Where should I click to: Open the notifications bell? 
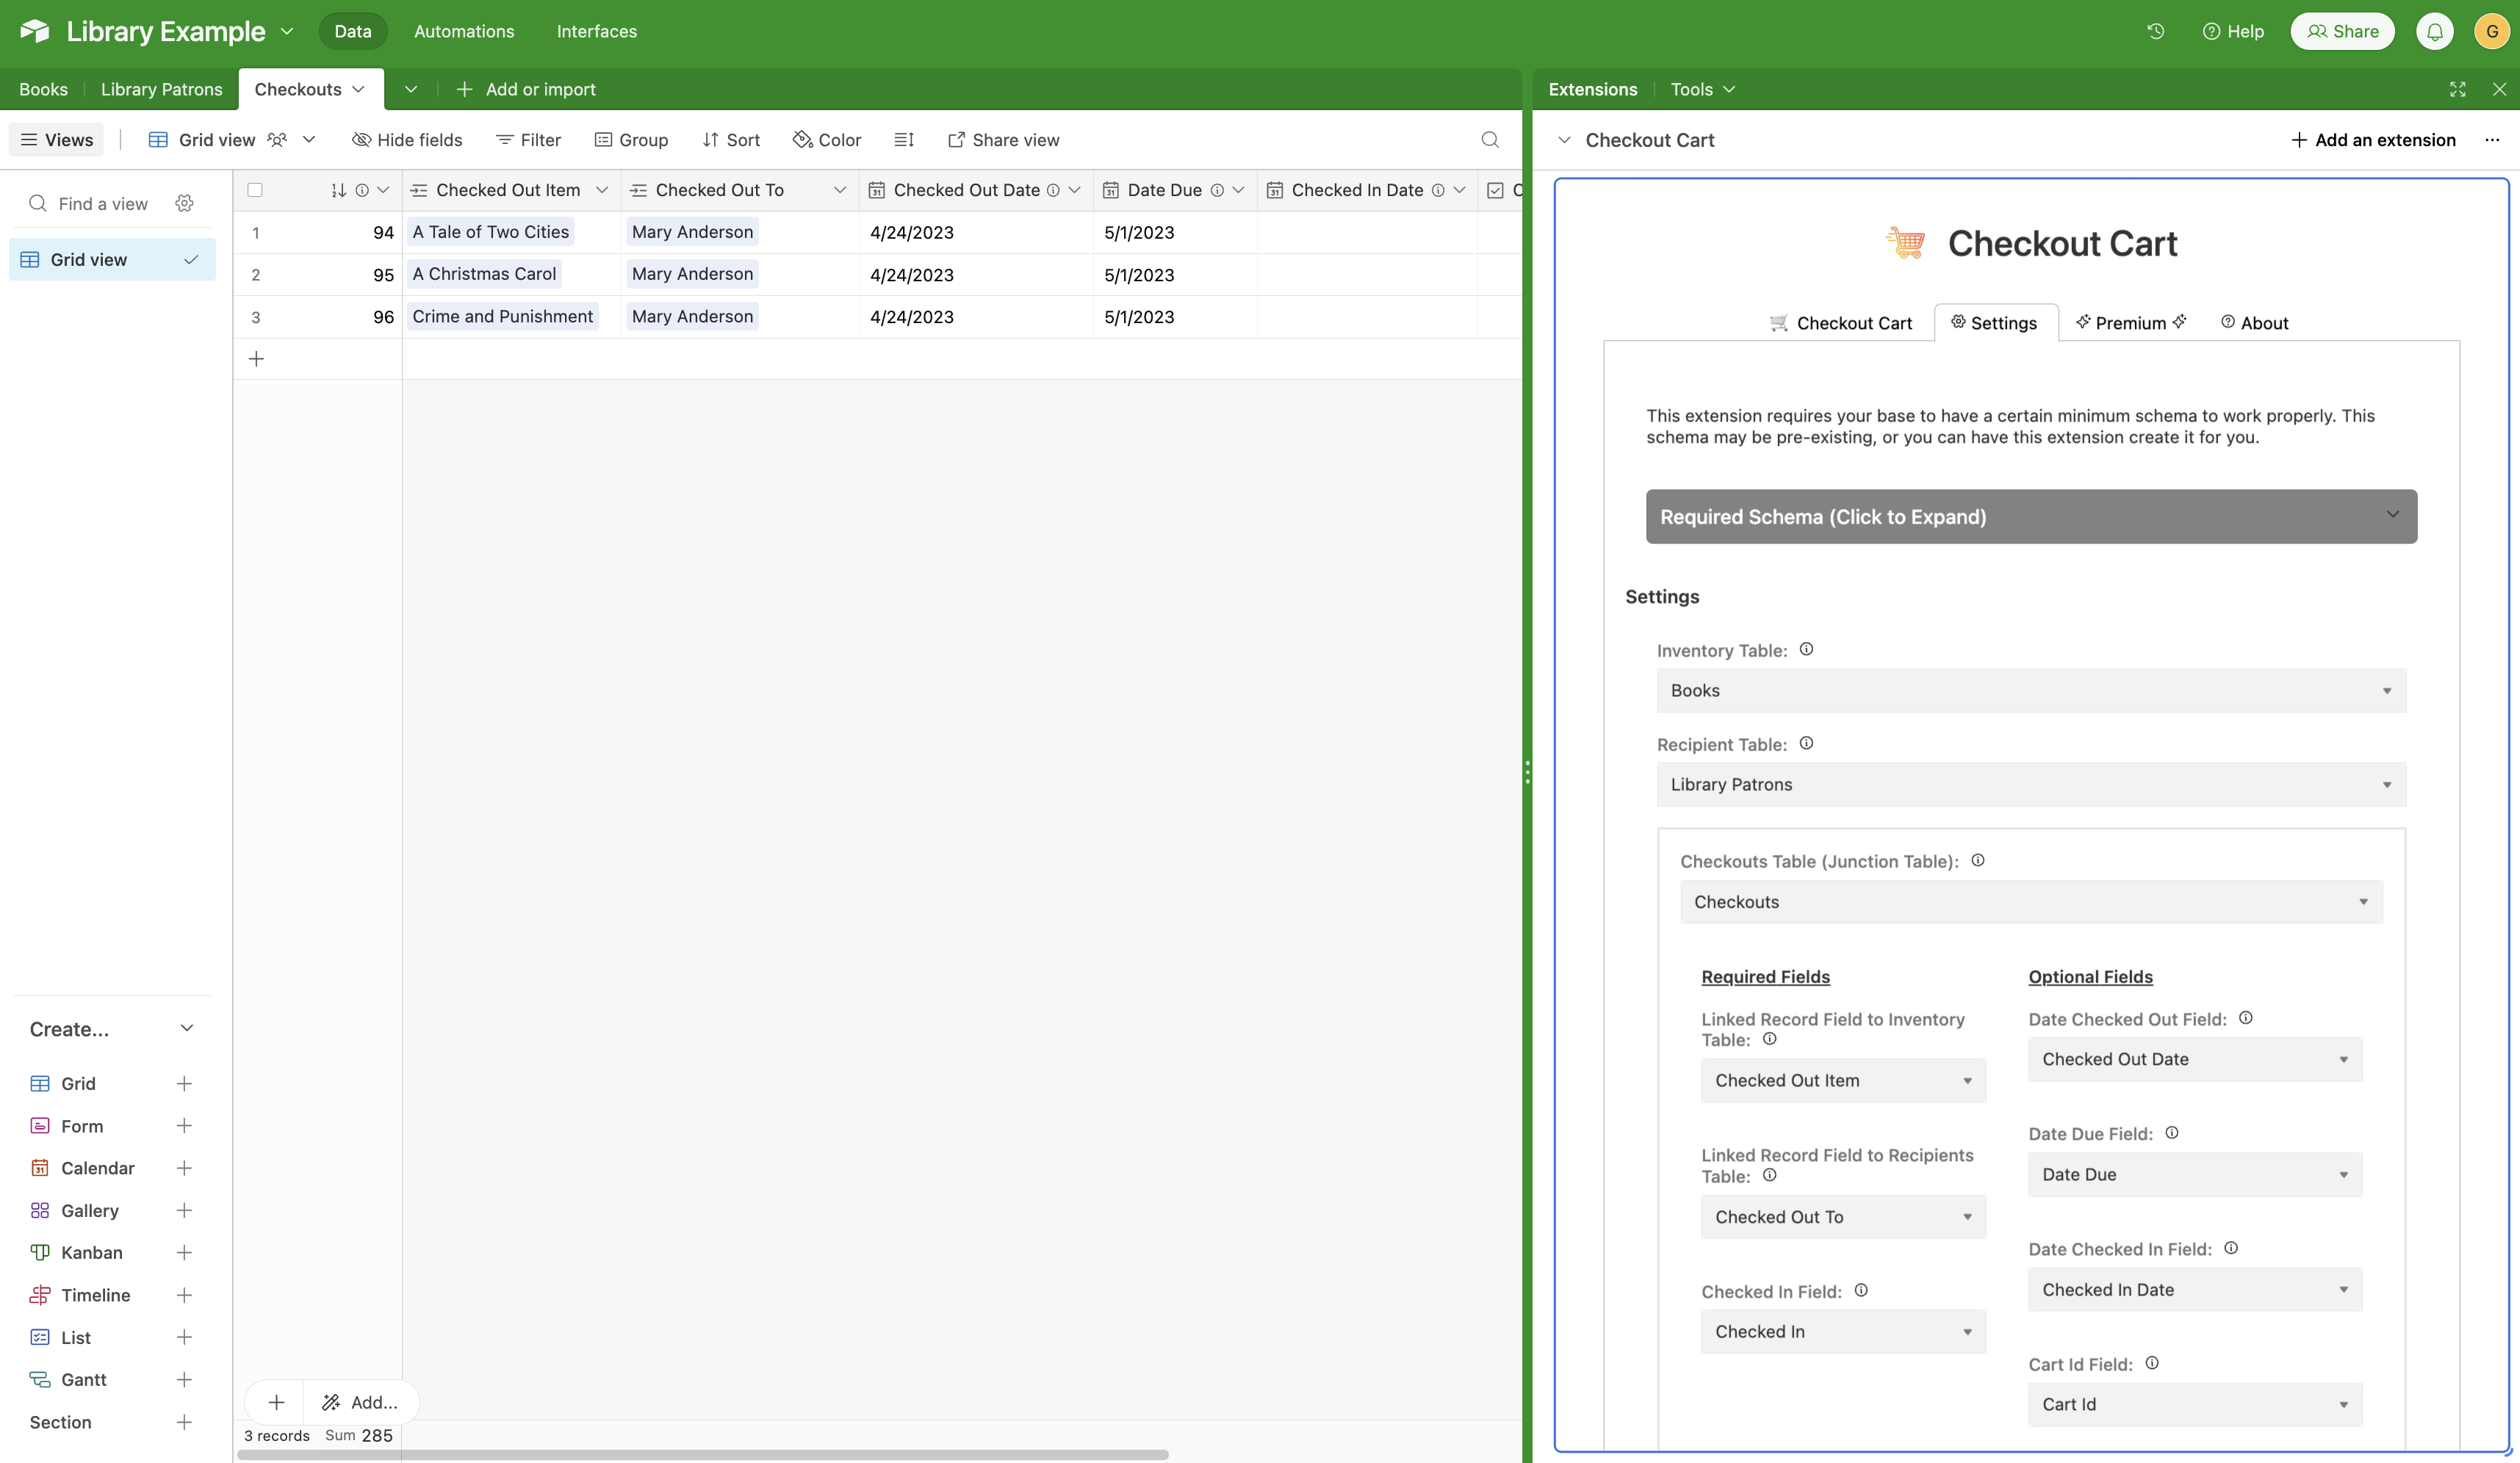click(2435, 31)
